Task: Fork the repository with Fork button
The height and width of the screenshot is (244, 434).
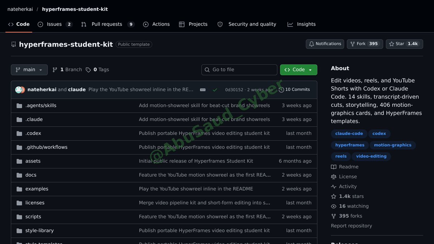Action: 365,44
